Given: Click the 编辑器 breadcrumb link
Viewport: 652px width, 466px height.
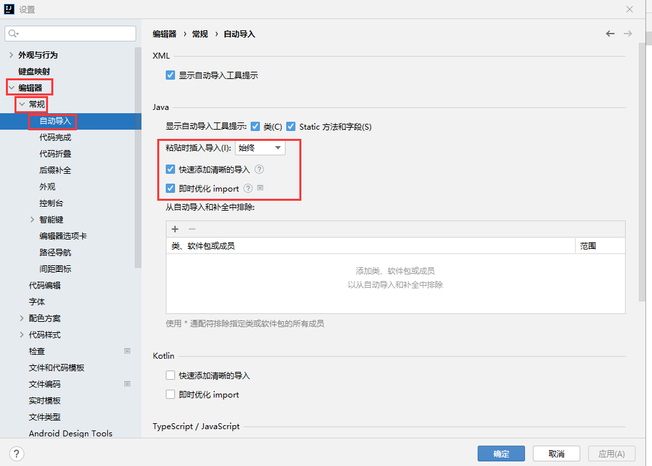Looking at the screenshot, I should coord(164,34).
